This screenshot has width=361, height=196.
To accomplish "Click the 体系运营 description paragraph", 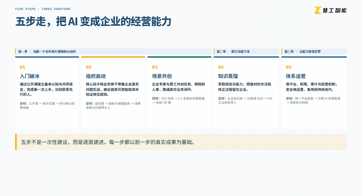I will click(312, 87).
